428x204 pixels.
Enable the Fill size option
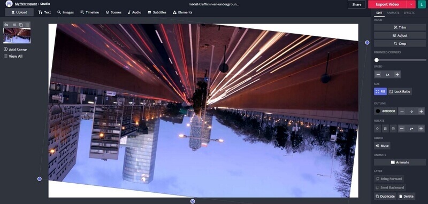pyautogui.click(x=380, y=91)
